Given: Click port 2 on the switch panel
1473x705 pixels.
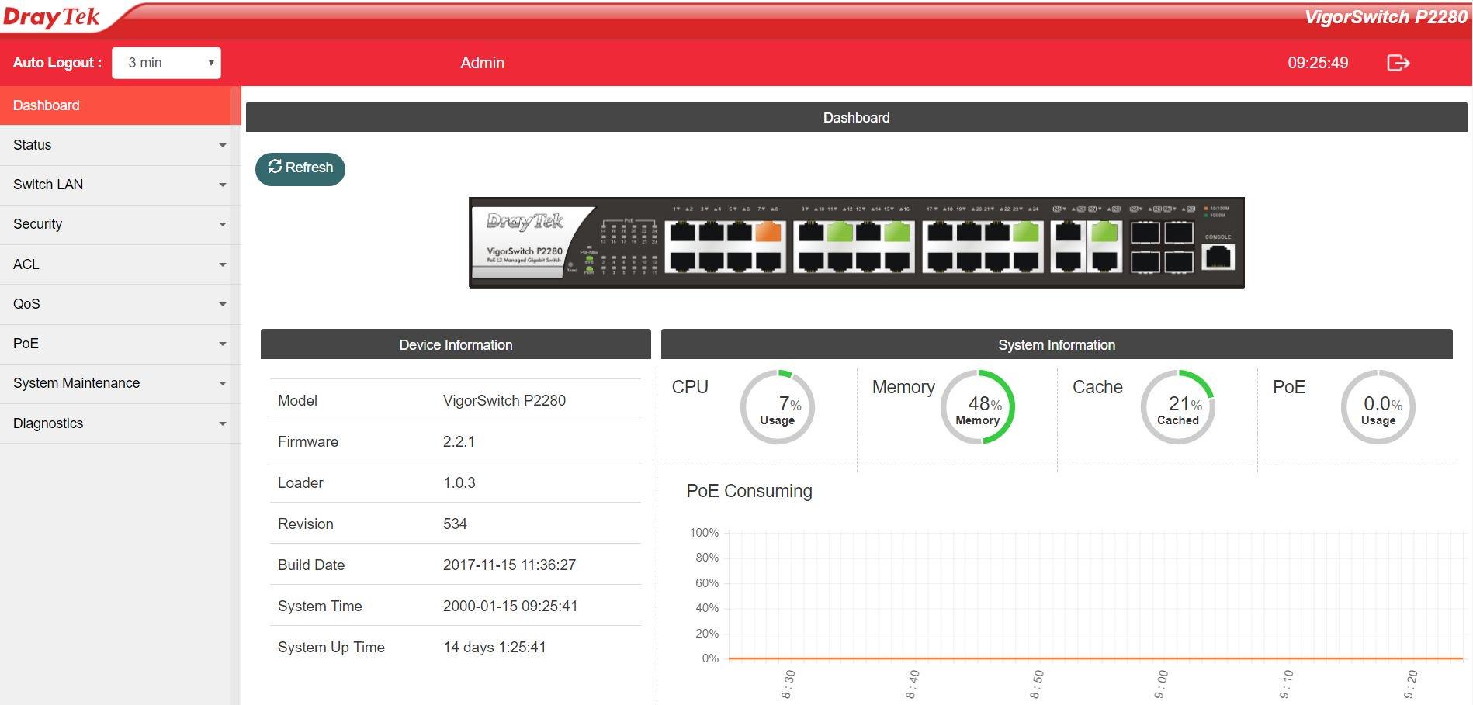Looking at the screenshot, I should [682, 261].
